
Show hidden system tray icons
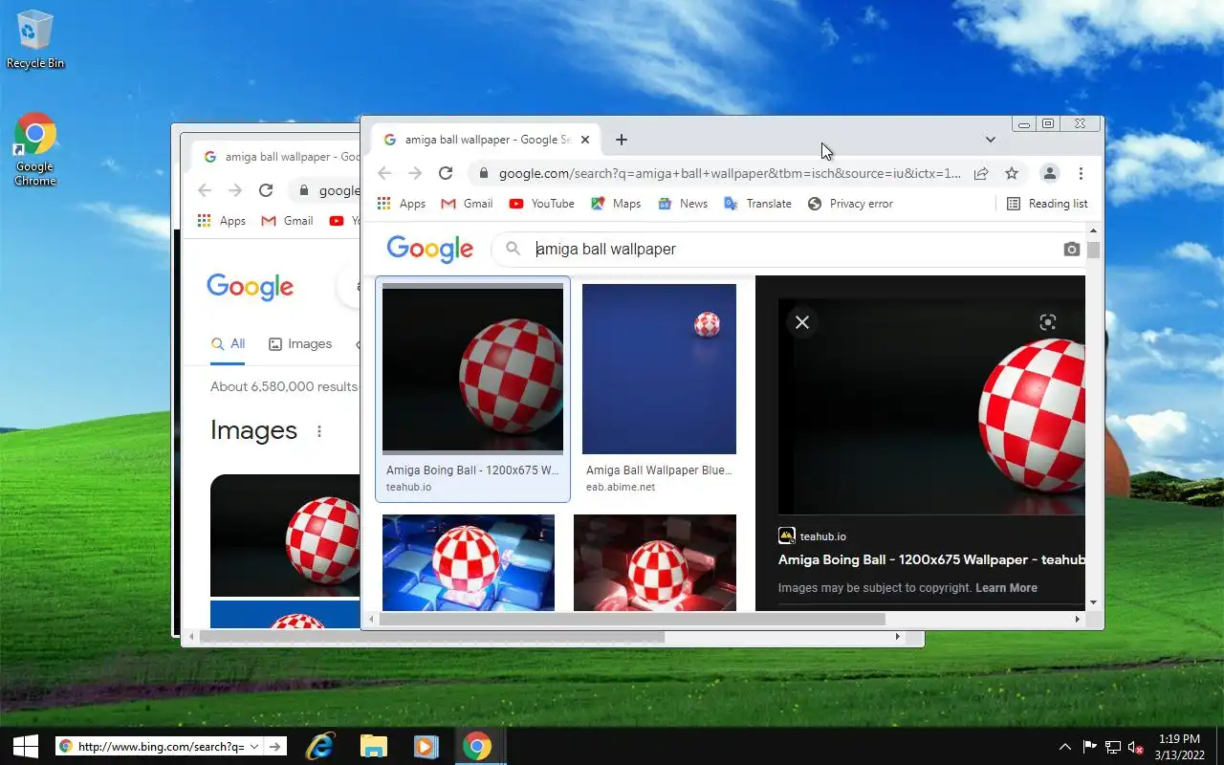[x=1065, y=747]
